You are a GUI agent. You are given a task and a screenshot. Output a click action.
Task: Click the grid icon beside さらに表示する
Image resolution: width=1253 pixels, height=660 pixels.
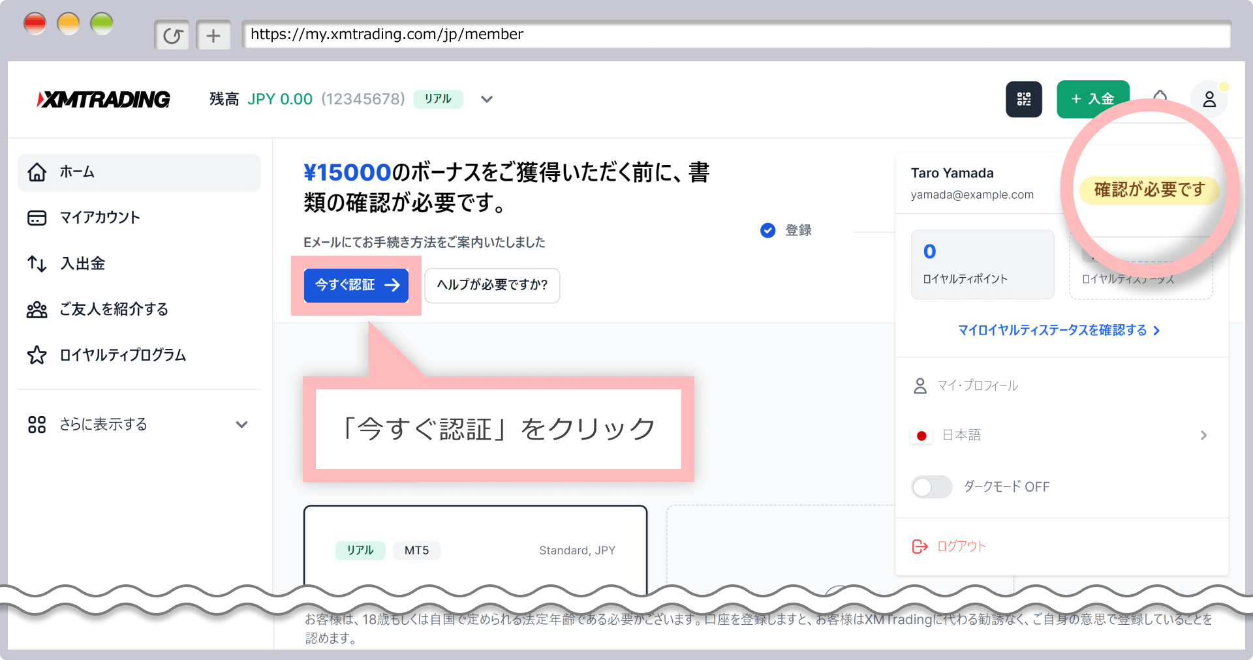pyautogui.click(x=37, y=425)
